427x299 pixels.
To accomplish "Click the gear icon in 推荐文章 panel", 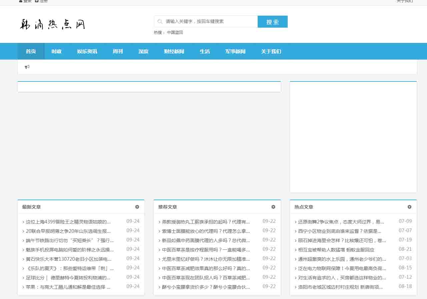I will pos(273,207).
